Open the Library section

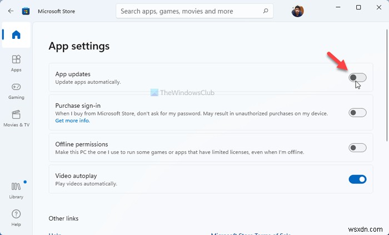tap(16, 191)
